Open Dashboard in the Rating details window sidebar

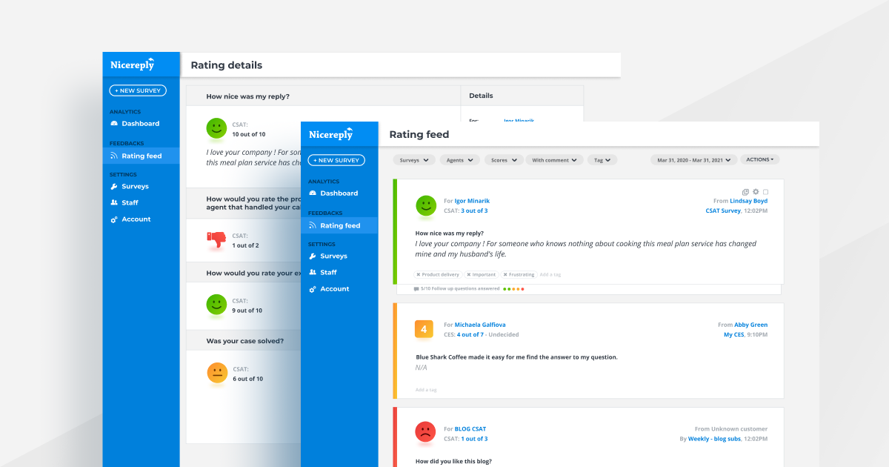click(135, 124)
